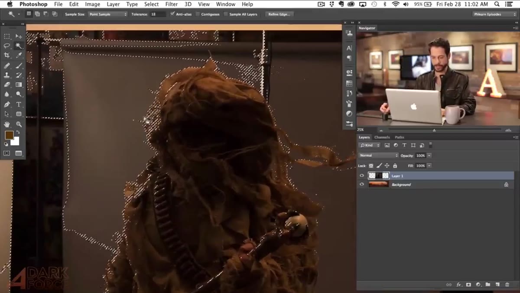Open the blend mode Normal dropdown

click(x=378, y=155)
